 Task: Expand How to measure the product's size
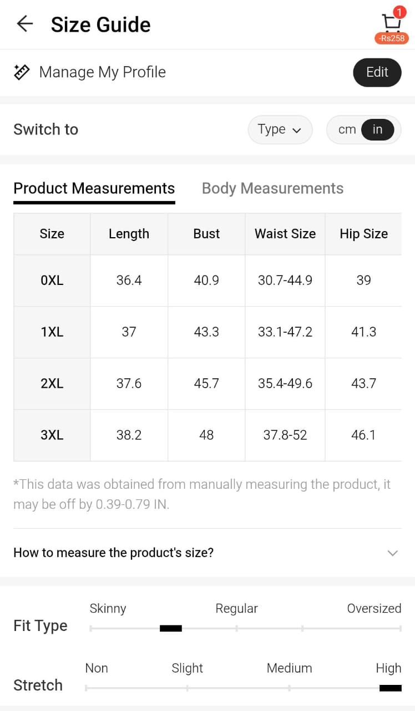114,553
